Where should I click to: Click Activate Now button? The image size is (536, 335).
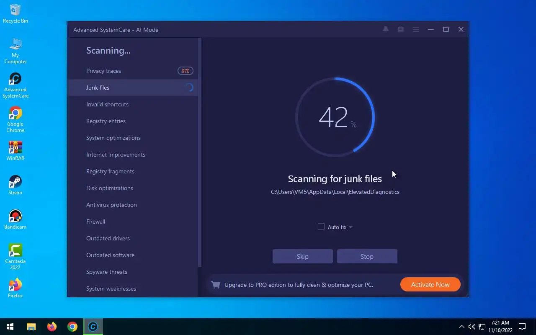430,284
